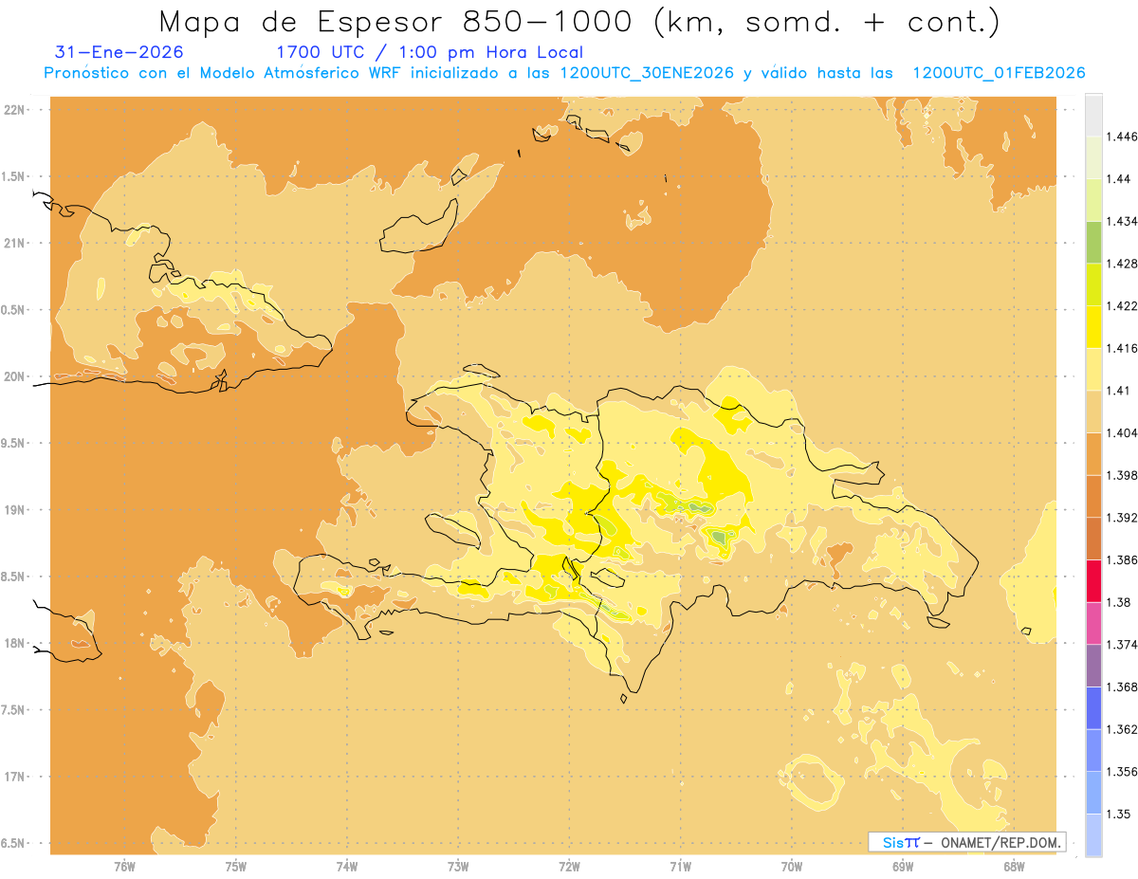The width and height of the screenshot is (1138, 879).
Task: Select the yellow-green colorbar segment 1.422–1.428
Action: tap(1093, 284)
